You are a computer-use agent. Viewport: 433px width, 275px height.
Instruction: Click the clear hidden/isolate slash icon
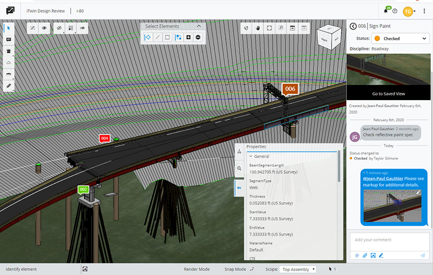coord(32,28)
